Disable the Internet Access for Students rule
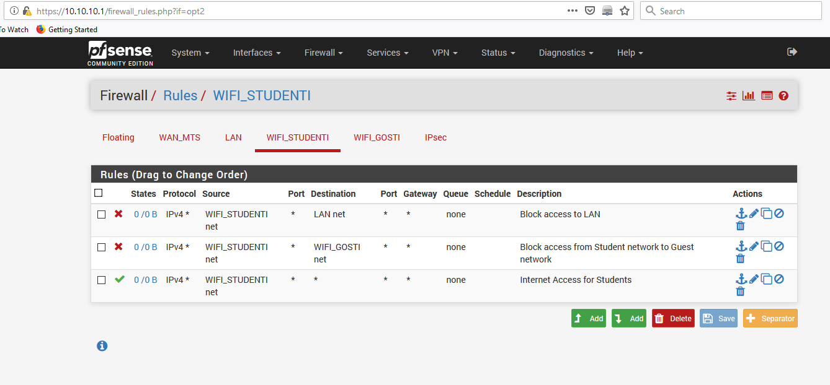The image size is (830, 385). coord(779,279)
